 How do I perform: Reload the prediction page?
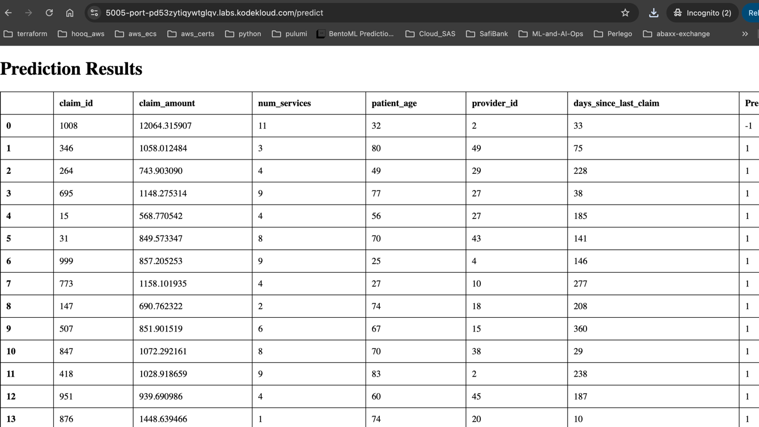point(49,13)
